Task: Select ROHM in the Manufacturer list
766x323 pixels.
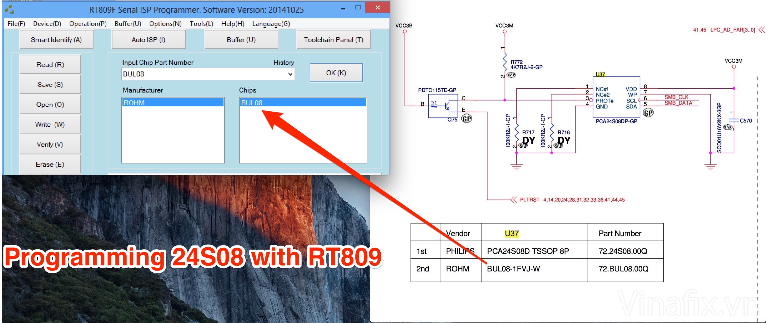Action: coord(173,102)
